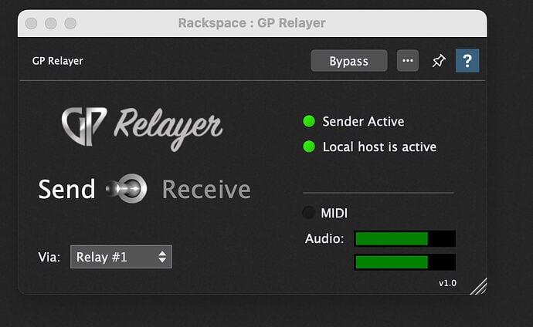Open help with the question mark icon

coord(467,61)
